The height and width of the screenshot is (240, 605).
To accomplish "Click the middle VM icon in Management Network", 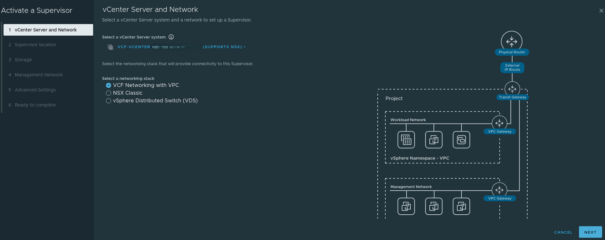I will [x=434, y=206].
